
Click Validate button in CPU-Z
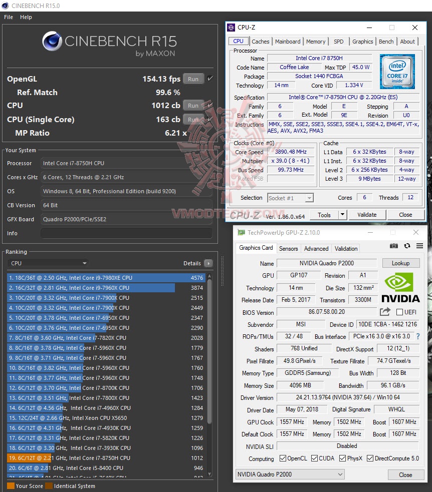(x=367, y=215)
